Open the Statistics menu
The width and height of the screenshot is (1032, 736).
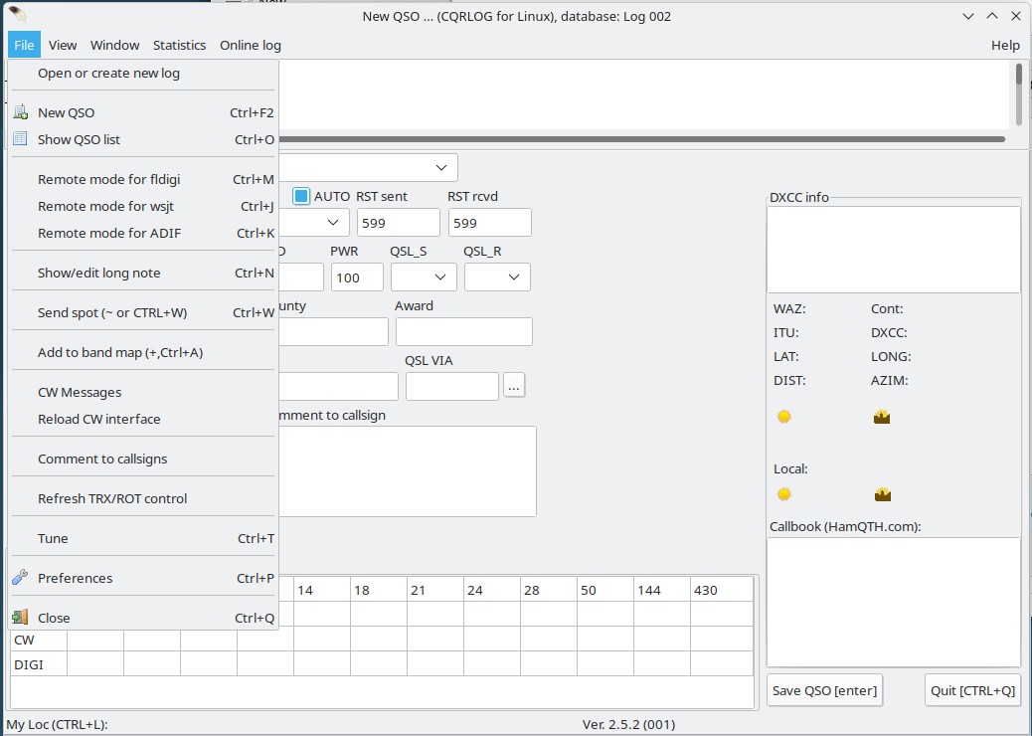(179, 45)
